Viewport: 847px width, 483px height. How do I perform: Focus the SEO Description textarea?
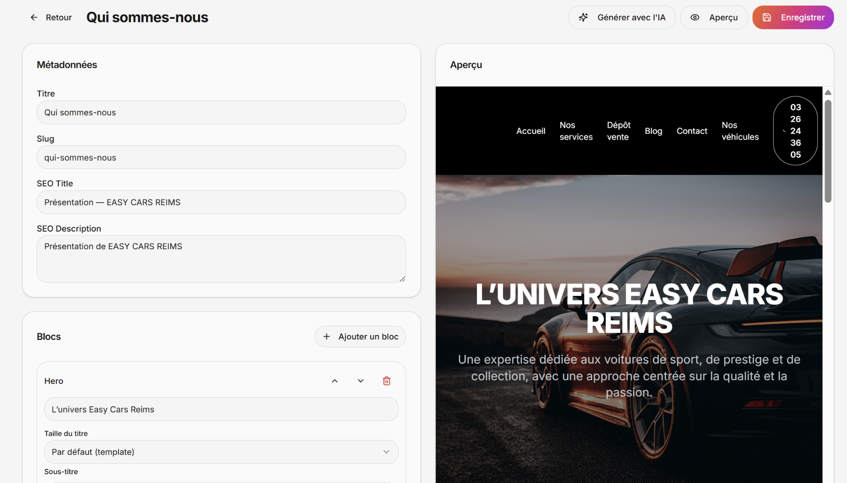[x=221, y=259]
